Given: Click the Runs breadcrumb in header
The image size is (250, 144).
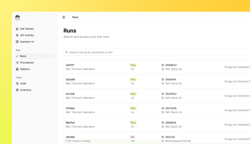Looking at the screenshot, I should [x=75, y=17].
